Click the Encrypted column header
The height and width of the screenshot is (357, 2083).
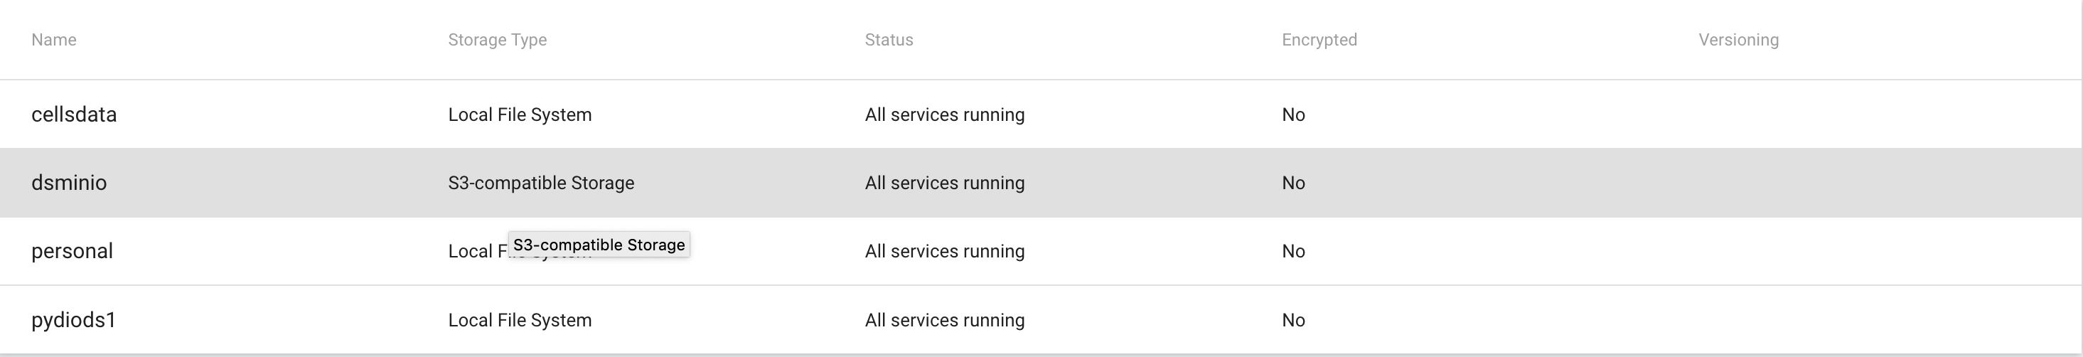1319,40
